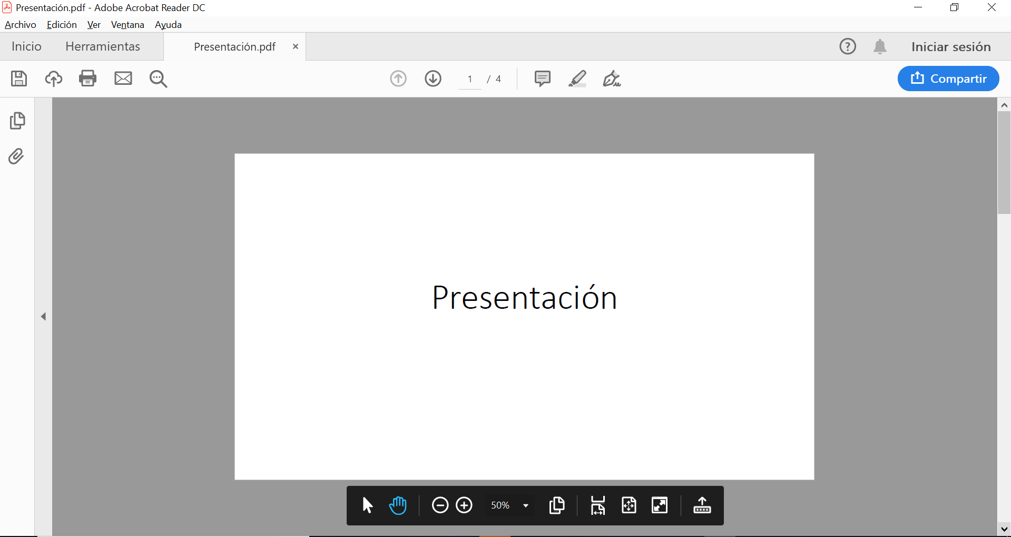Activate the hand pan tool
Viewport: 1011px width, 537px height.
point(398,505)
